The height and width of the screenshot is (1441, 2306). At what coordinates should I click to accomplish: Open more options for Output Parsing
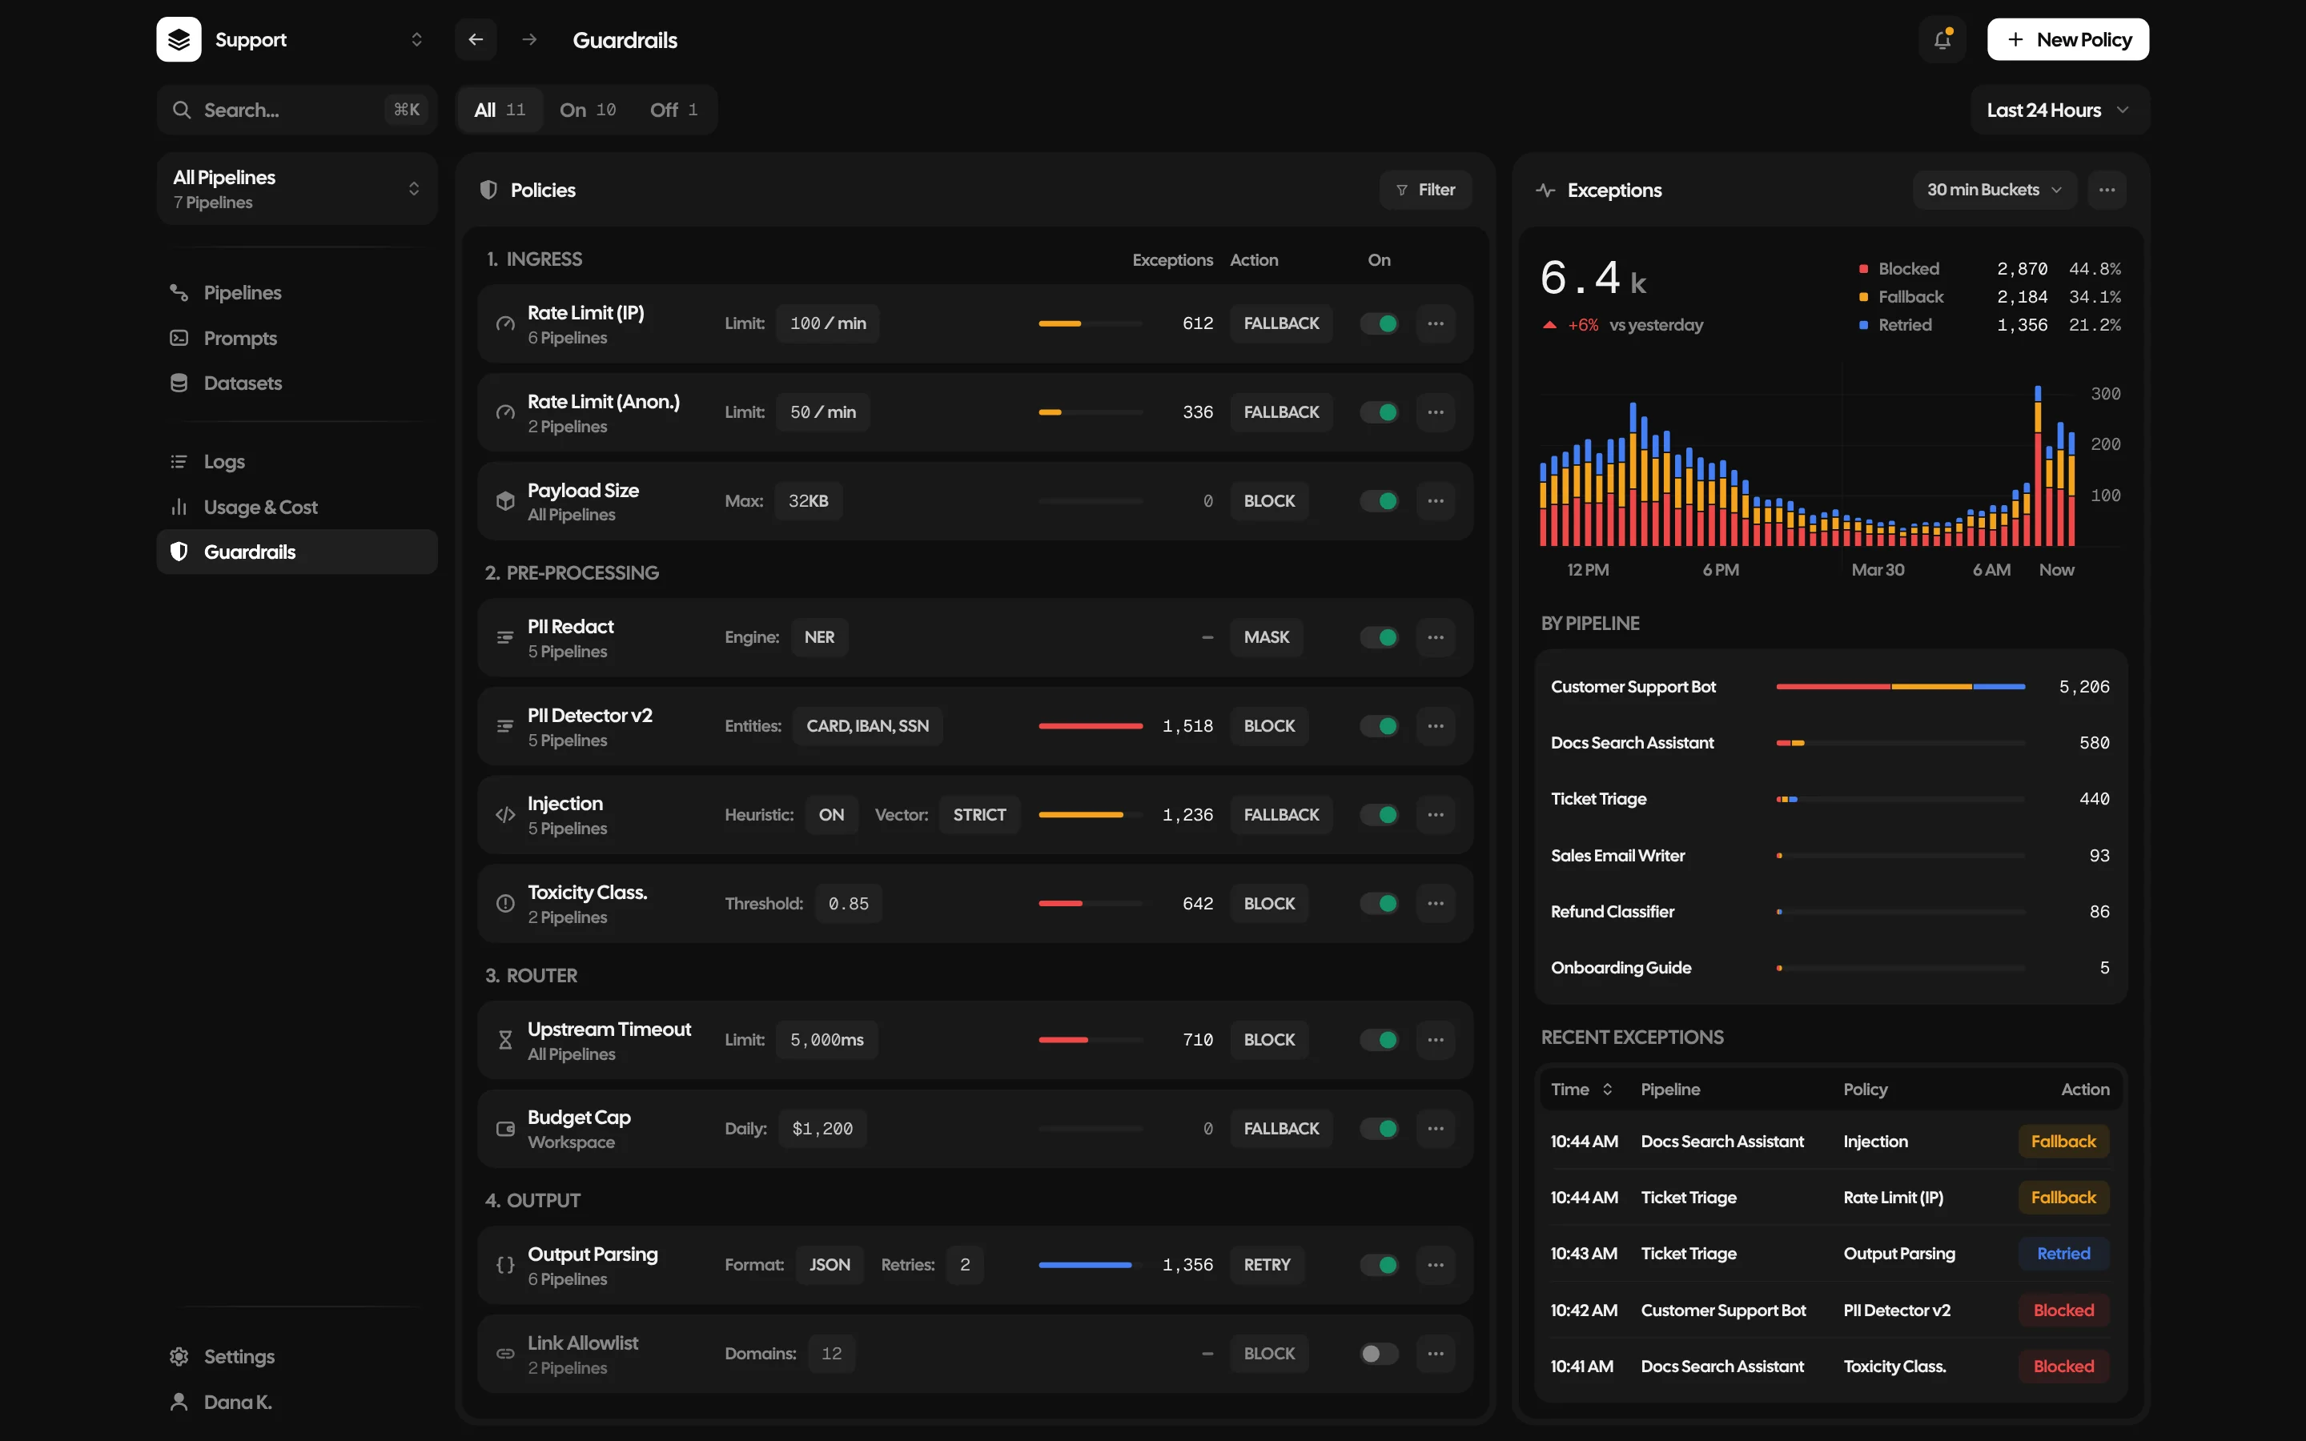(1435, 1265)
